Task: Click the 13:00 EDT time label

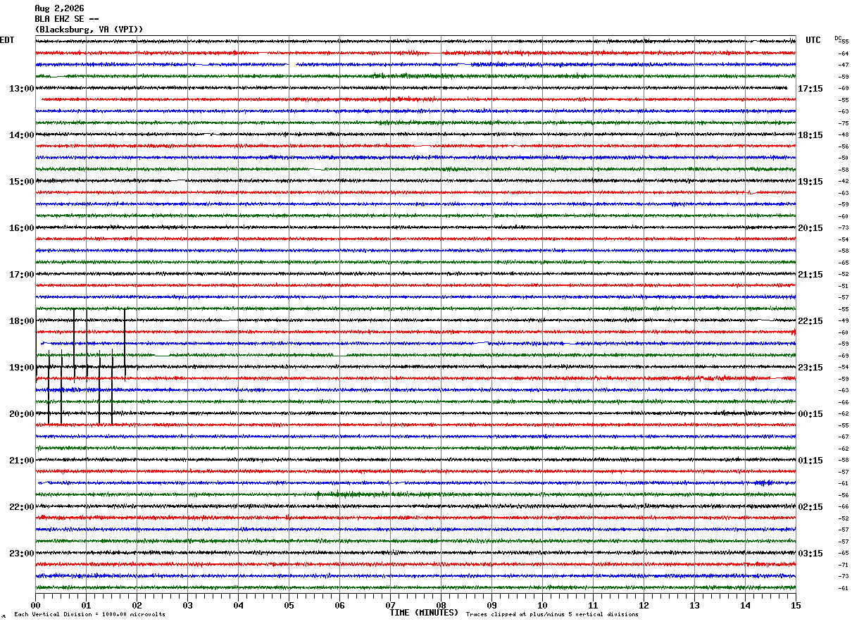Action: click(x=21, y=89)
